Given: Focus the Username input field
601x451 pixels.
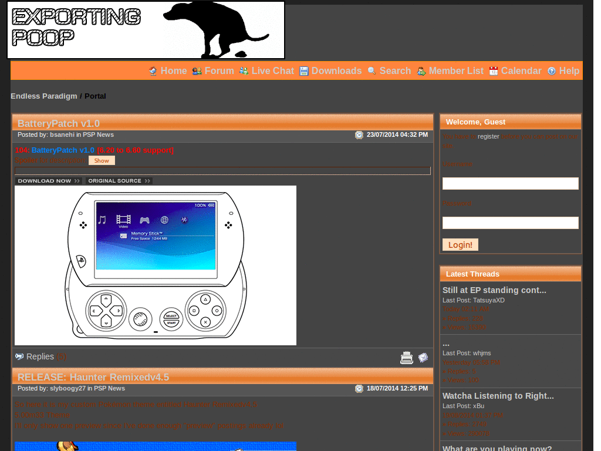Looking at the screenshot, I should coord(511,183).
